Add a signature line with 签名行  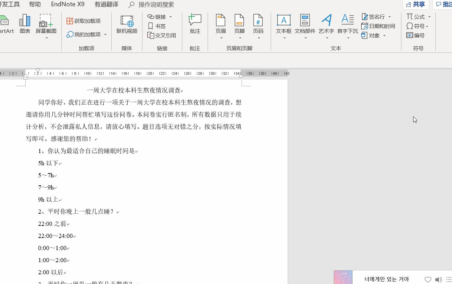[376, 16]
